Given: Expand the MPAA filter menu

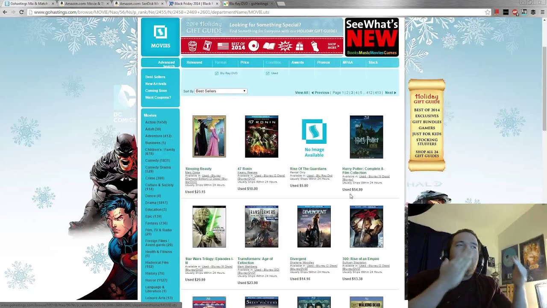Looking at the screenshot, I should [x=347, y=62].
